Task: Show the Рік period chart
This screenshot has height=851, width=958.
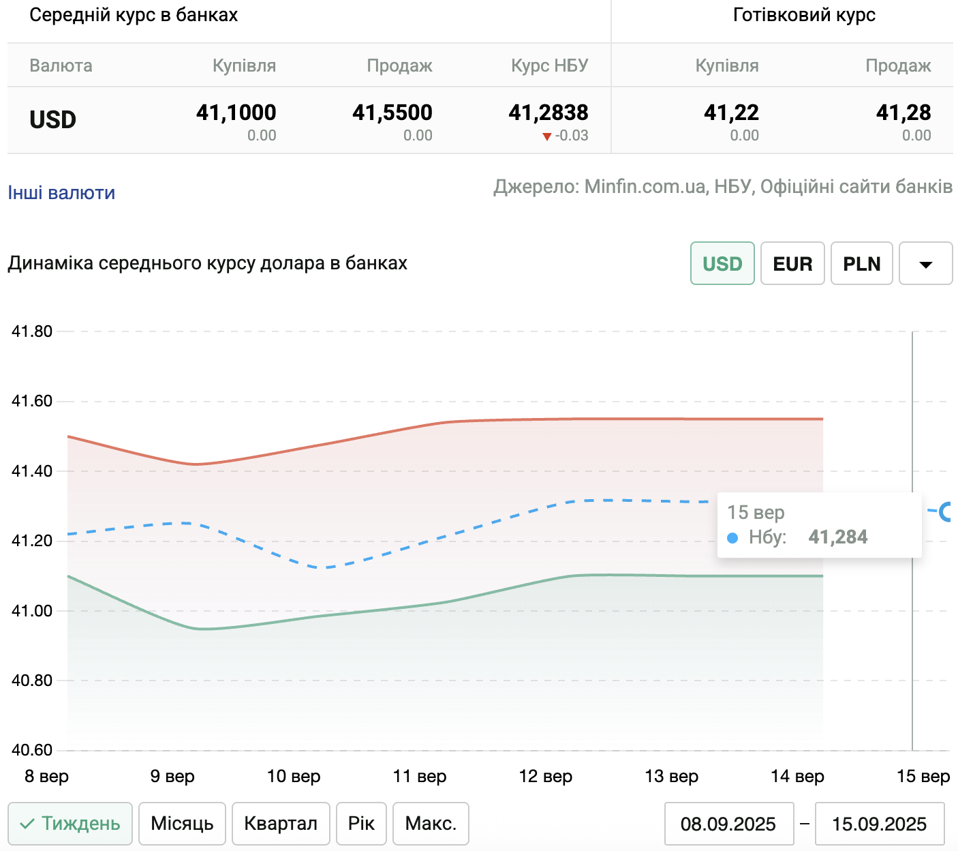Action: 361,824
